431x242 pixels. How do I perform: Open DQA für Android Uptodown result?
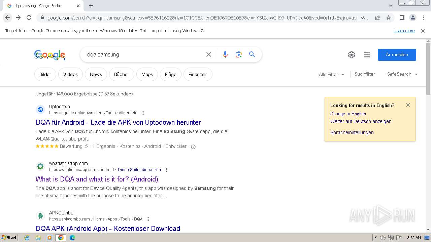(x=118, y=122)
